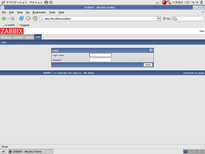
Task: Open the アクション menu
Action: point(36,2)
